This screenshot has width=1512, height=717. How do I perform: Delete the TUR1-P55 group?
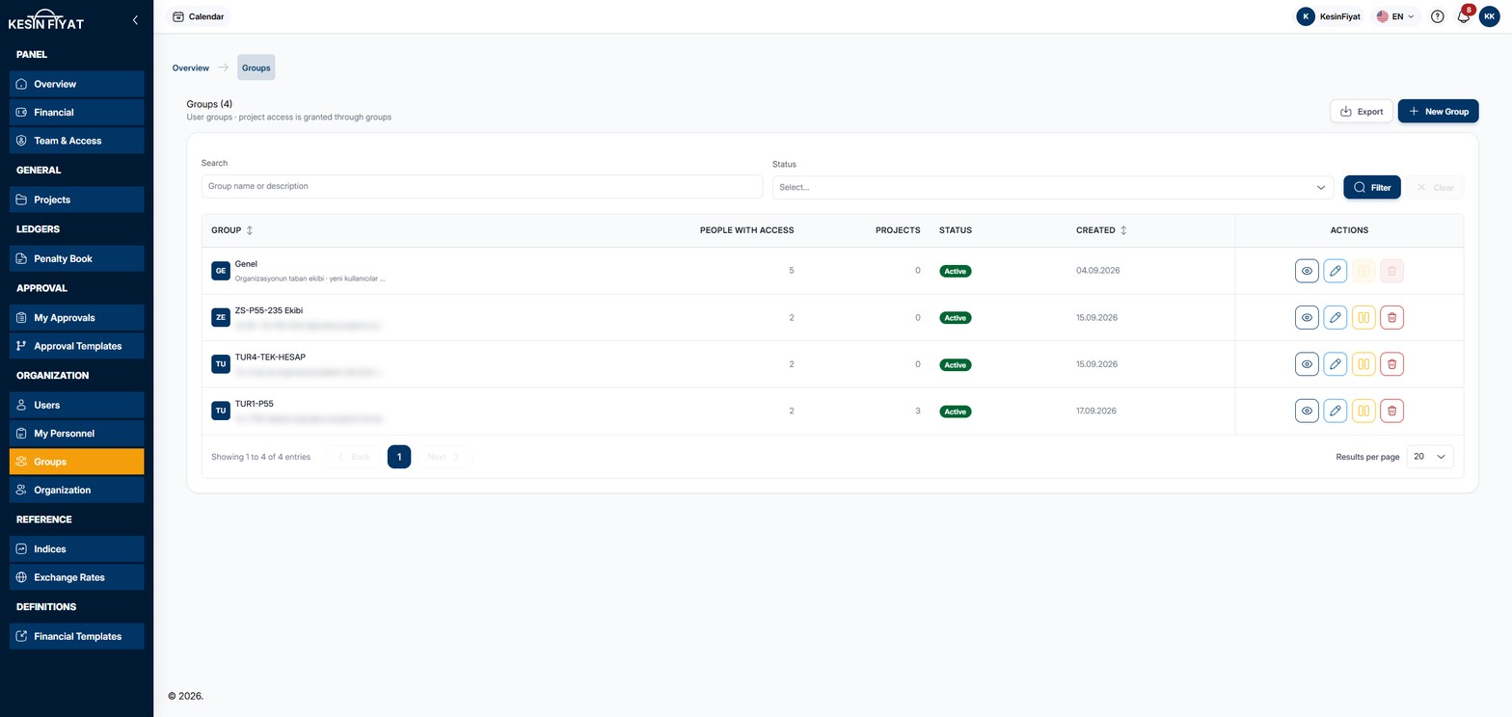tap(1391, 411)
